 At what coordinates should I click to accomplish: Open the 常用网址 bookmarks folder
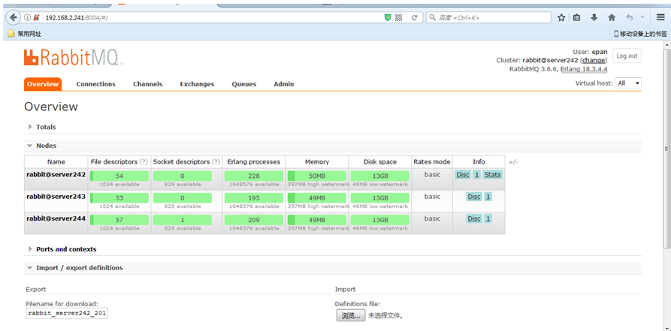coord(25,34)
